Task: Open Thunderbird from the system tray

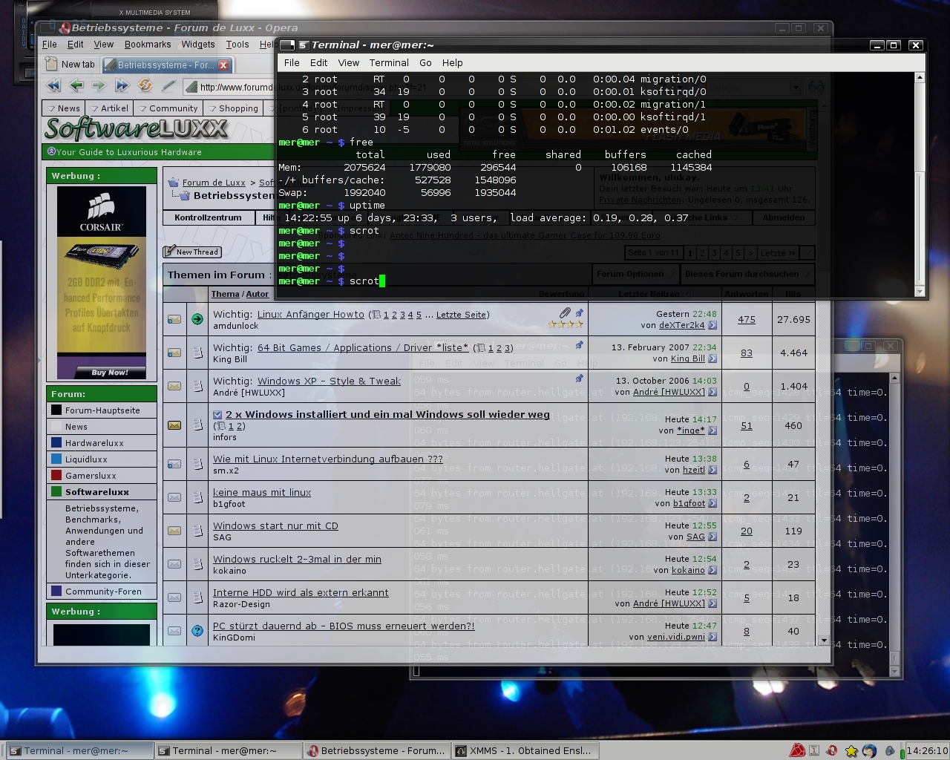Action: point(869,750)
